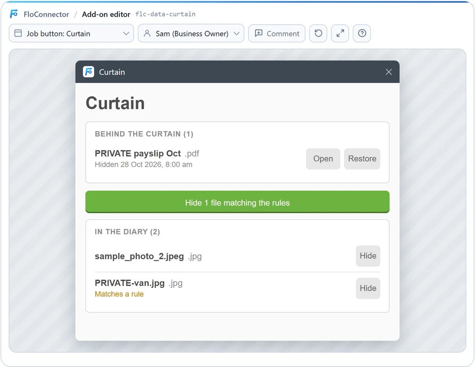Hide the PRIVATE-van.jpg file
The height and width of the screenshot is (367, 475).
pos(368,288)
